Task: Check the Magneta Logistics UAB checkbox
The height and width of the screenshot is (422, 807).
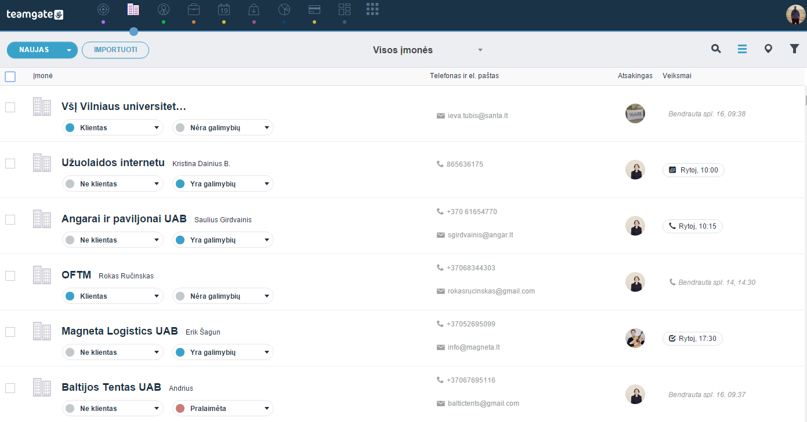Action: [x=10, y=332]
